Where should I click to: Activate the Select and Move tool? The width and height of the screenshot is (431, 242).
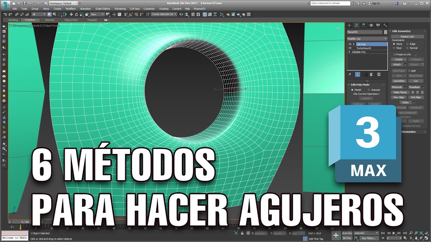pos(71,14)
